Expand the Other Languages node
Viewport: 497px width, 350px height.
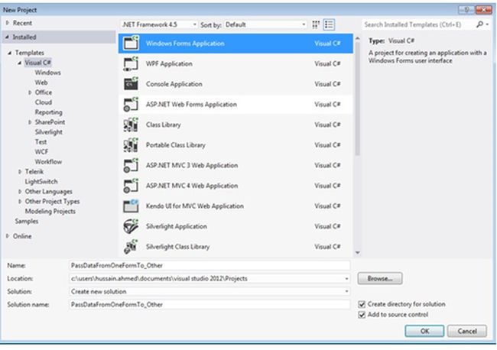click(x=20, y=192)
